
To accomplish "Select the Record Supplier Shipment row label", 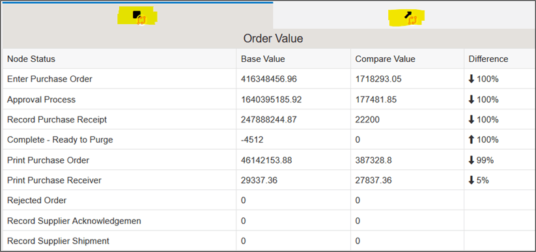I will pyautogui.click(x=58, y=241).
